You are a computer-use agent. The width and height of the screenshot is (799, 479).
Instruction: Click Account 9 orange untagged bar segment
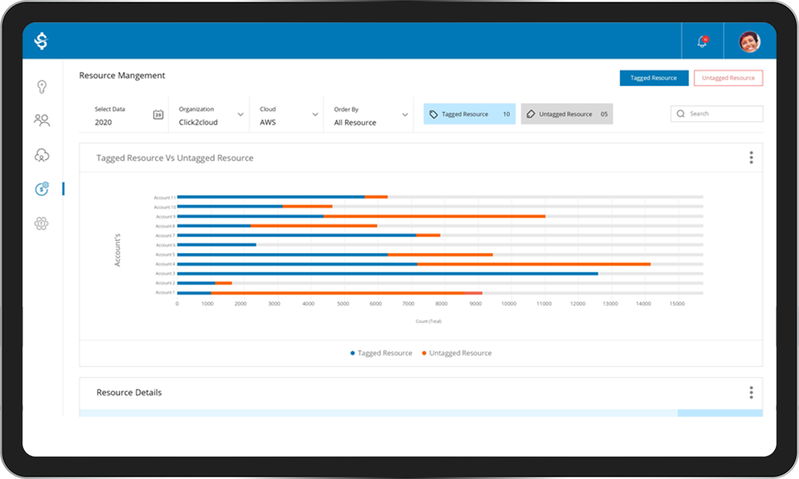434,216
